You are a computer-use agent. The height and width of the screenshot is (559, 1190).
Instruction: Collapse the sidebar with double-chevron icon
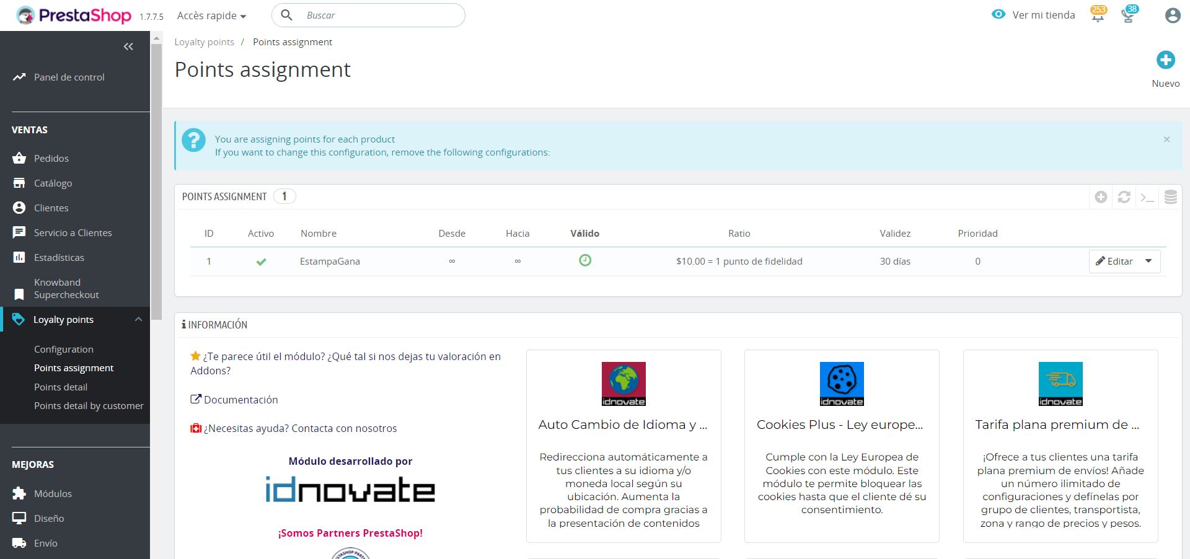tap(128, 46)
